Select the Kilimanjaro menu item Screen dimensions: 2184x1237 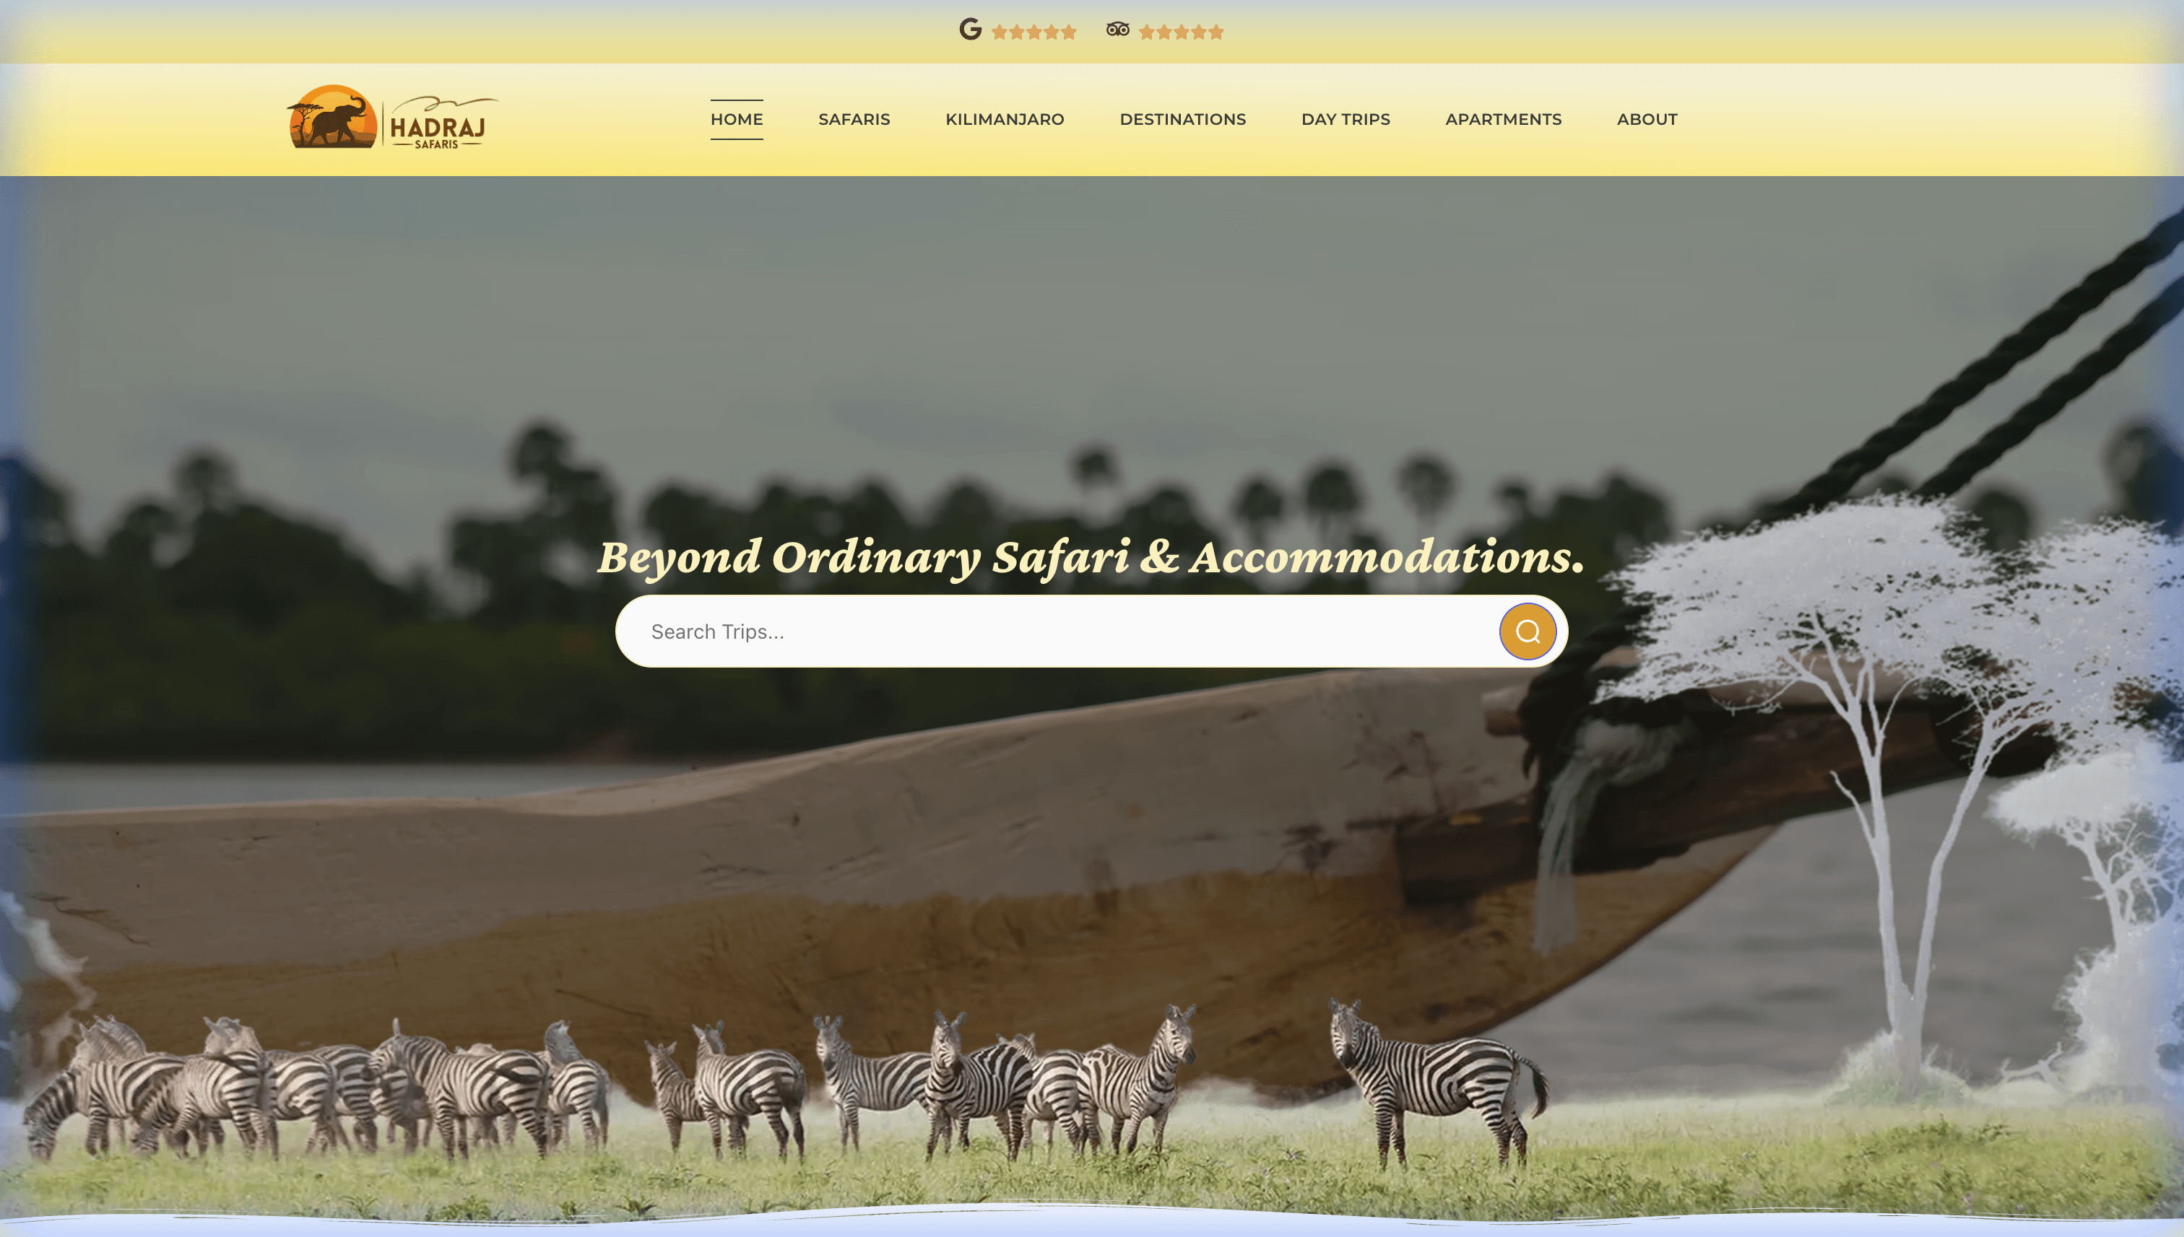(x=1006, y=120)
